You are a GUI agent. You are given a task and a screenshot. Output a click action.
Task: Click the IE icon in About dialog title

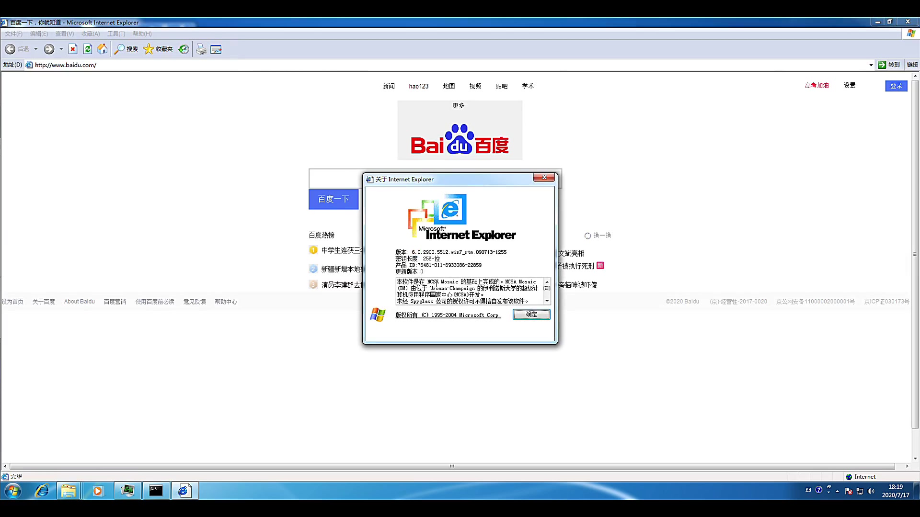pos(369,180)
